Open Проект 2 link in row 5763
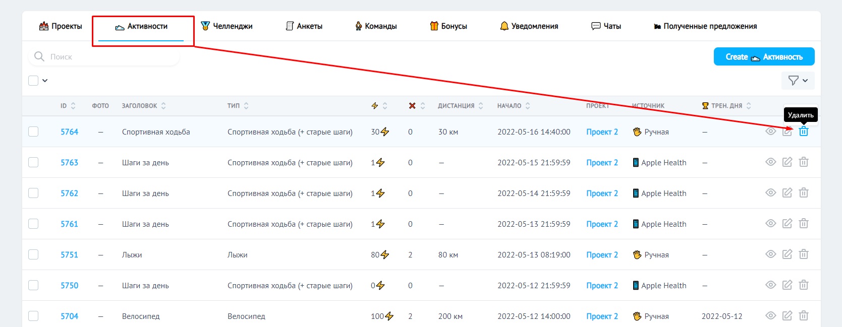 (602, 162)
